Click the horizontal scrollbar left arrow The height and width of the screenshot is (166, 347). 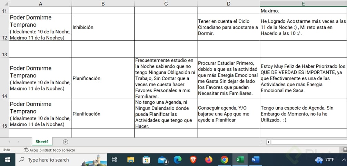tap(268, 142)
